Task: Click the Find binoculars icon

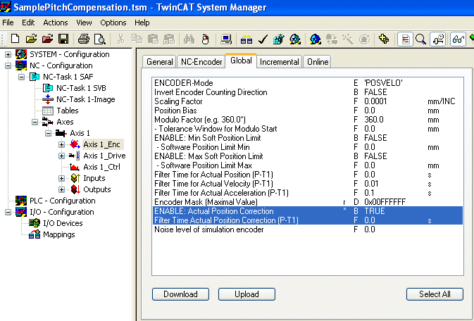Action: (x=189, y=39)
